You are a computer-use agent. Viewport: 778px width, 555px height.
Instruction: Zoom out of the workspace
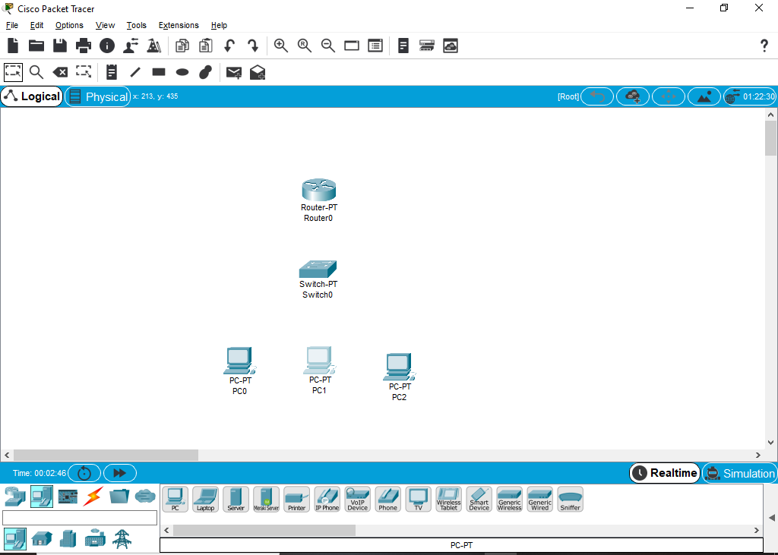tap(328, 46)
